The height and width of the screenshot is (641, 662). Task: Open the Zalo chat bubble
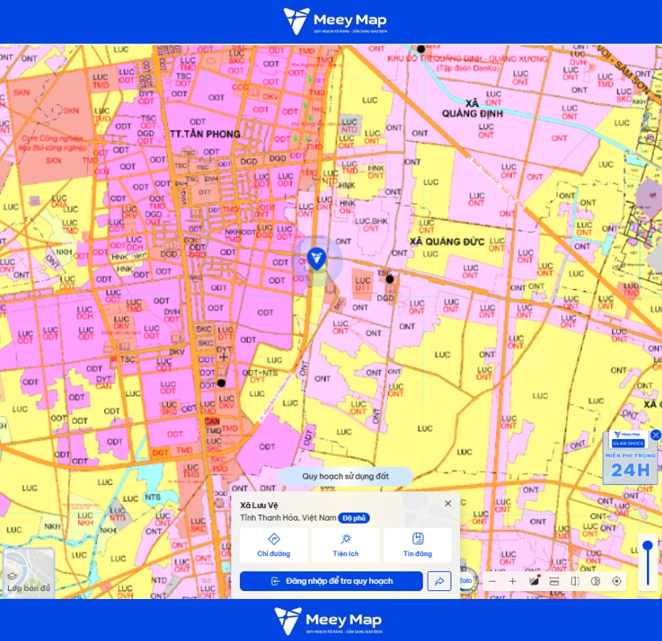466,581
